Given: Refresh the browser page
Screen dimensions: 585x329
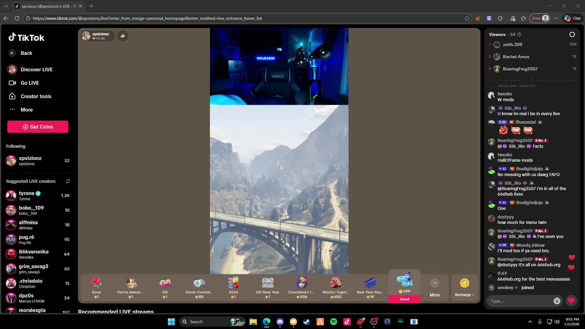Looking at the screenshot, I should [x=17, y=18].
